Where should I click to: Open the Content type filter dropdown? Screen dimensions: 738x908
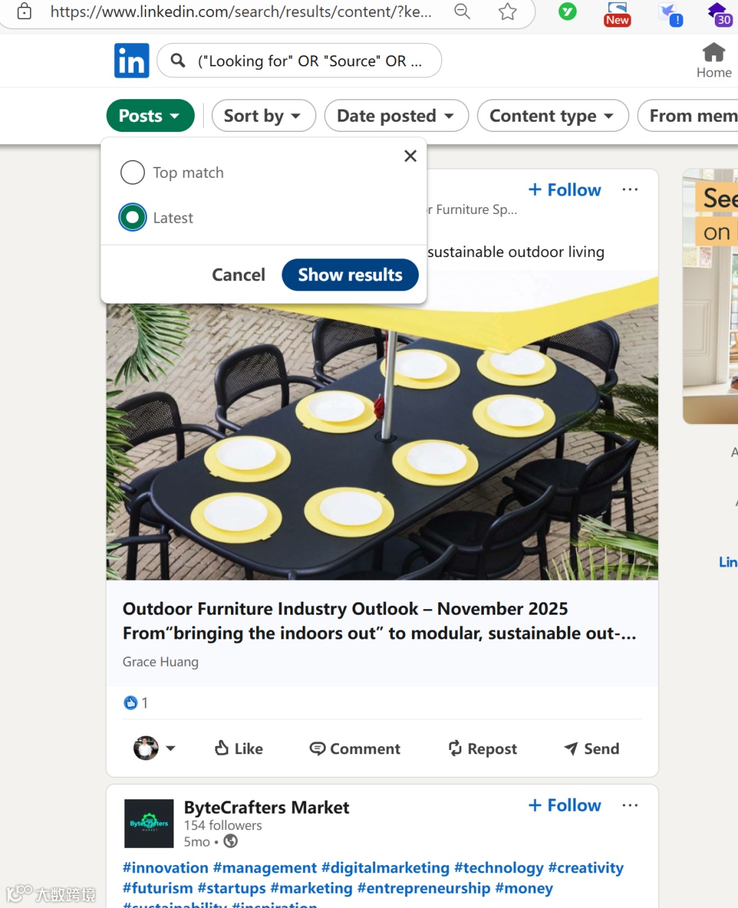click(x=552, y=116)
